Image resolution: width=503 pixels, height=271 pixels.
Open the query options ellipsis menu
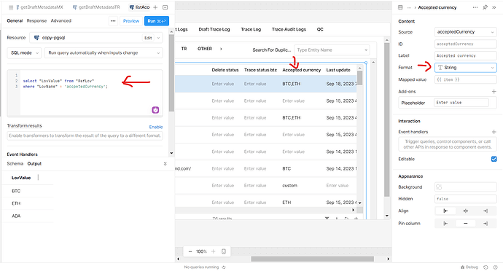[x=113, y=21]
